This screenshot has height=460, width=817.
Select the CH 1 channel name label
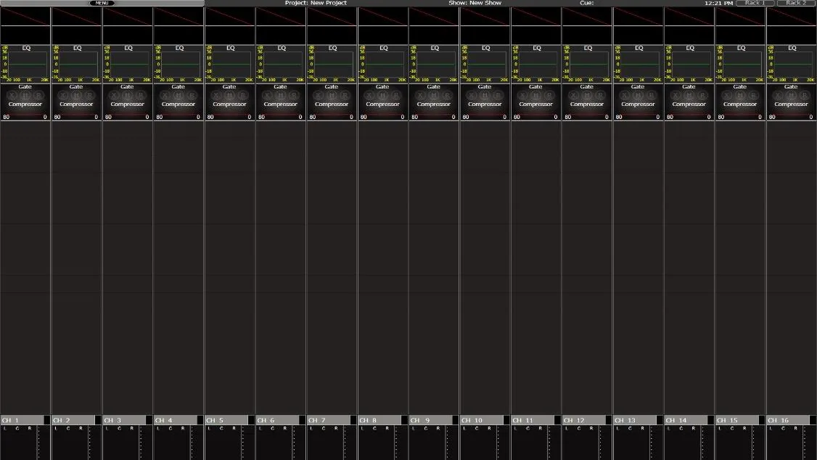[22, 420]
